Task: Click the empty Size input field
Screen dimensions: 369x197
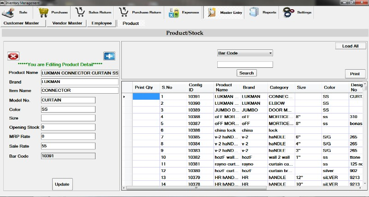Action: coord(68,118)
